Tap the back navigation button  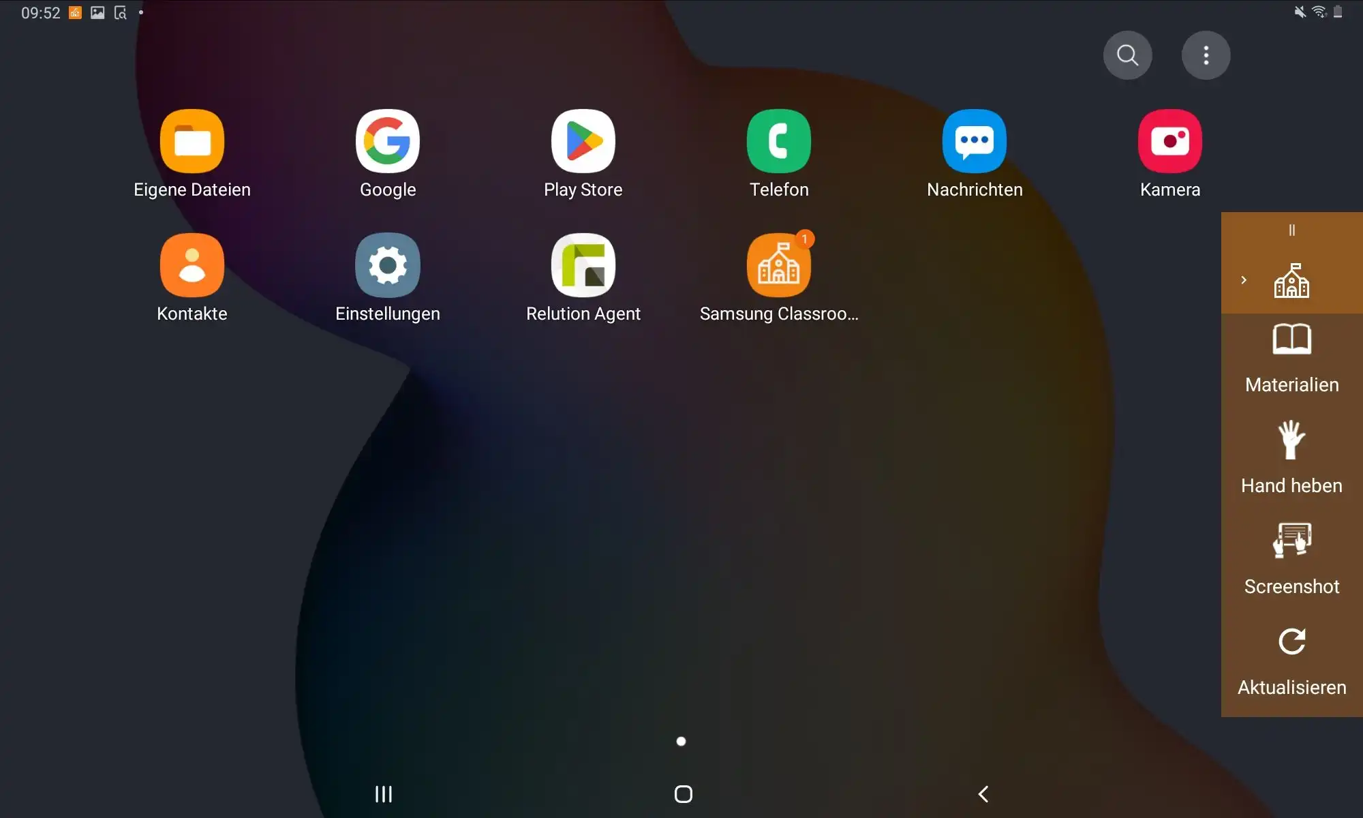tap(983, 794)
